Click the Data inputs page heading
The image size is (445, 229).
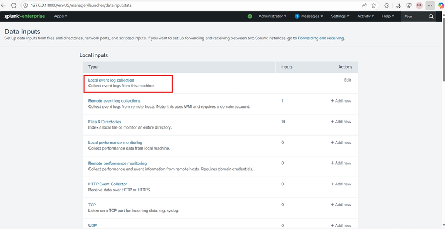(23, 31)
